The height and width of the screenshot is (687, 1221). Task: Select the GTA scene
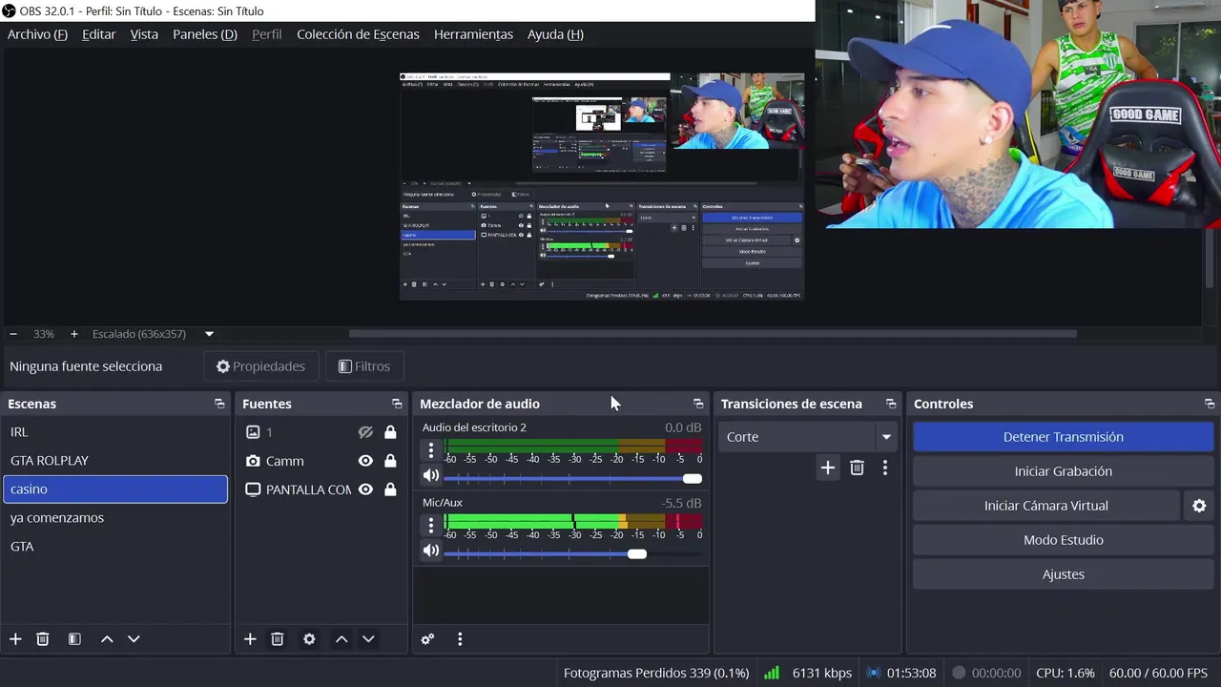coord(115,547)
